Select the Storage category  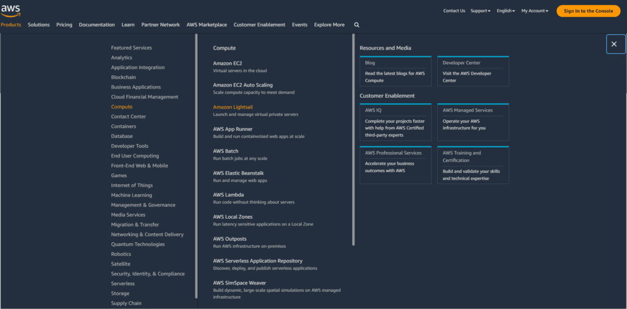120,294
